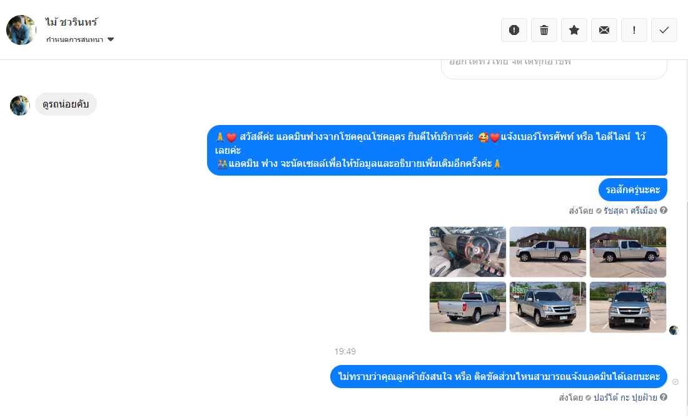The width and height of the screenshot is (688, 420).
Task: Open top middle silver pickup side photo
Action: coord(548,252)
